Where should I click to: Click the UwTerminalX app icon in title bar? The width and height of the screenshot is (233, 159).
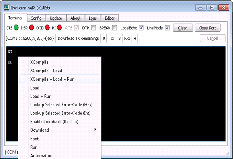pyautogui.click(x=6, y=7)
